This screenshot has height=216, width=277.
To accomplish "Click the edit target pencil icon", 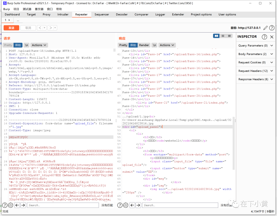I will 265,28.
